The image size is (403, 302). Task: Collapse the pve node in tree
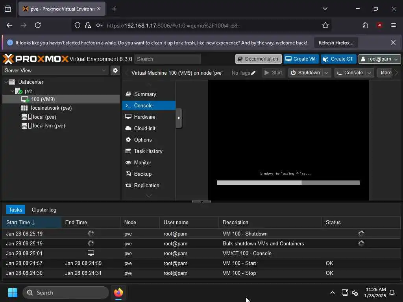pyautogui.click(x=12, y=91)
